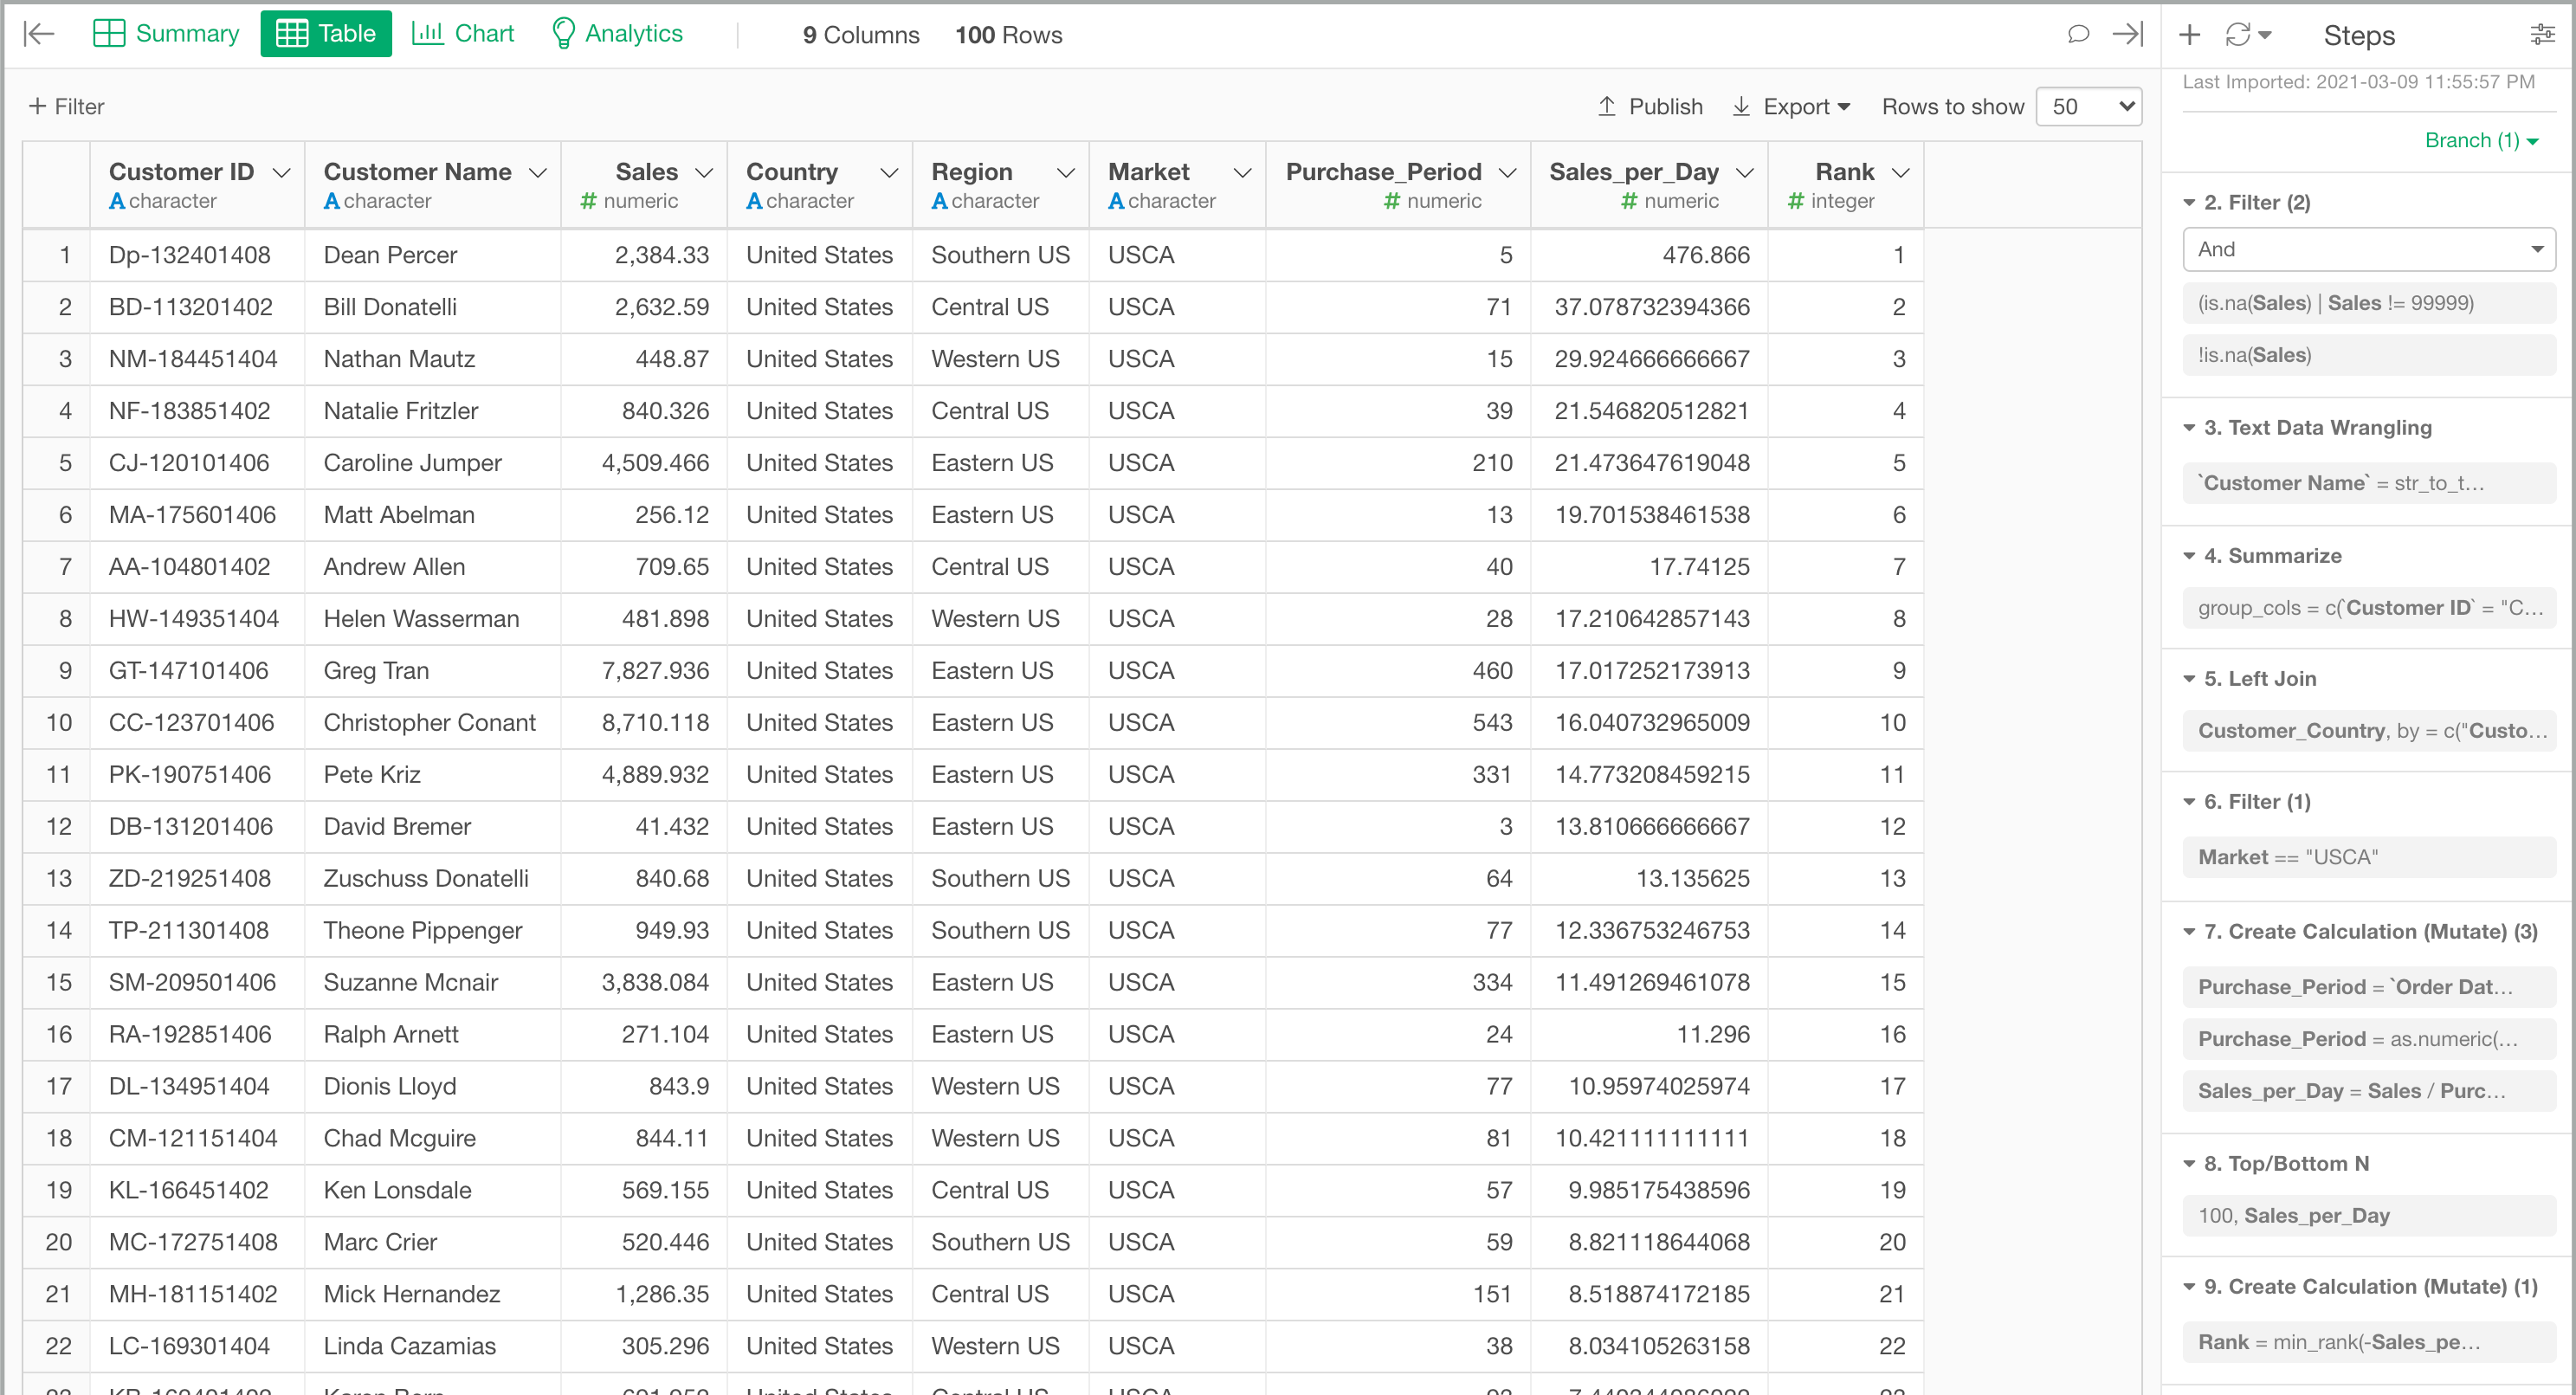Collapse the 4. Summarize step
Screen dimensions: 2576x1395
pyautogui.click(x=2189, y=556)
